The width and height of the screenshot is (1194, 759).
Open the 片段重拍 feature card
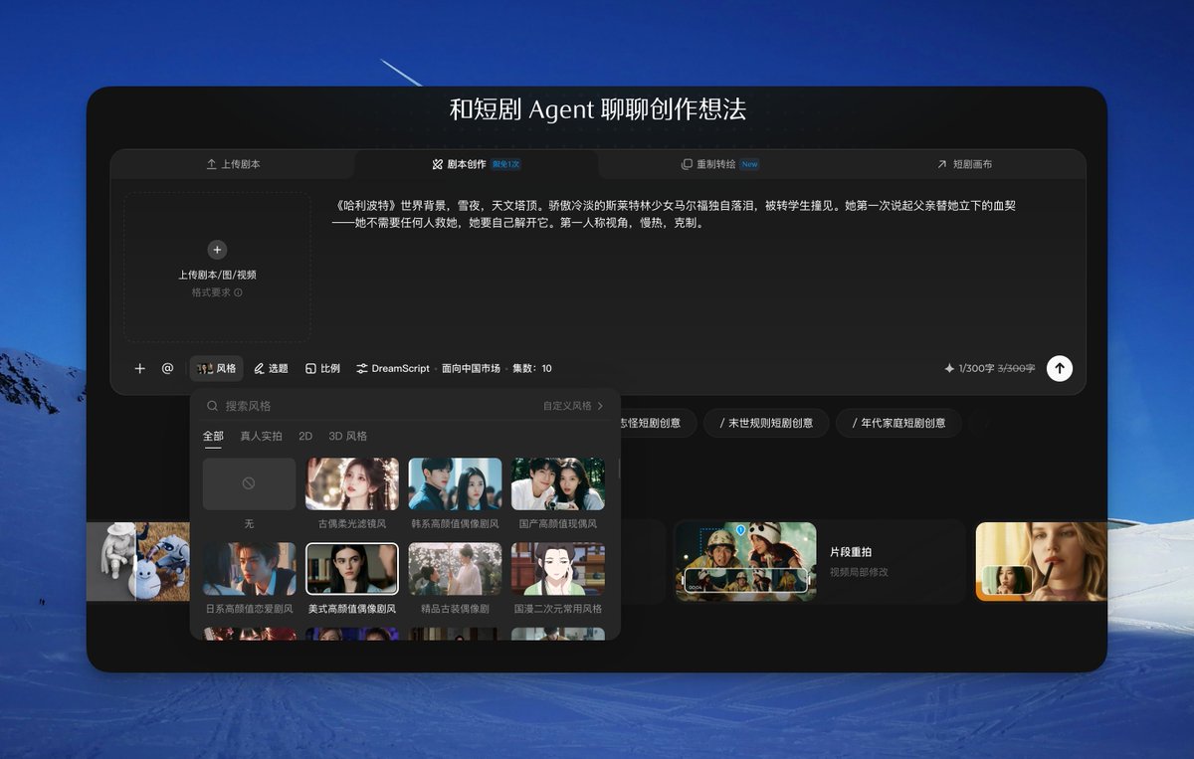pyautogui.click(x=819, y=561)
